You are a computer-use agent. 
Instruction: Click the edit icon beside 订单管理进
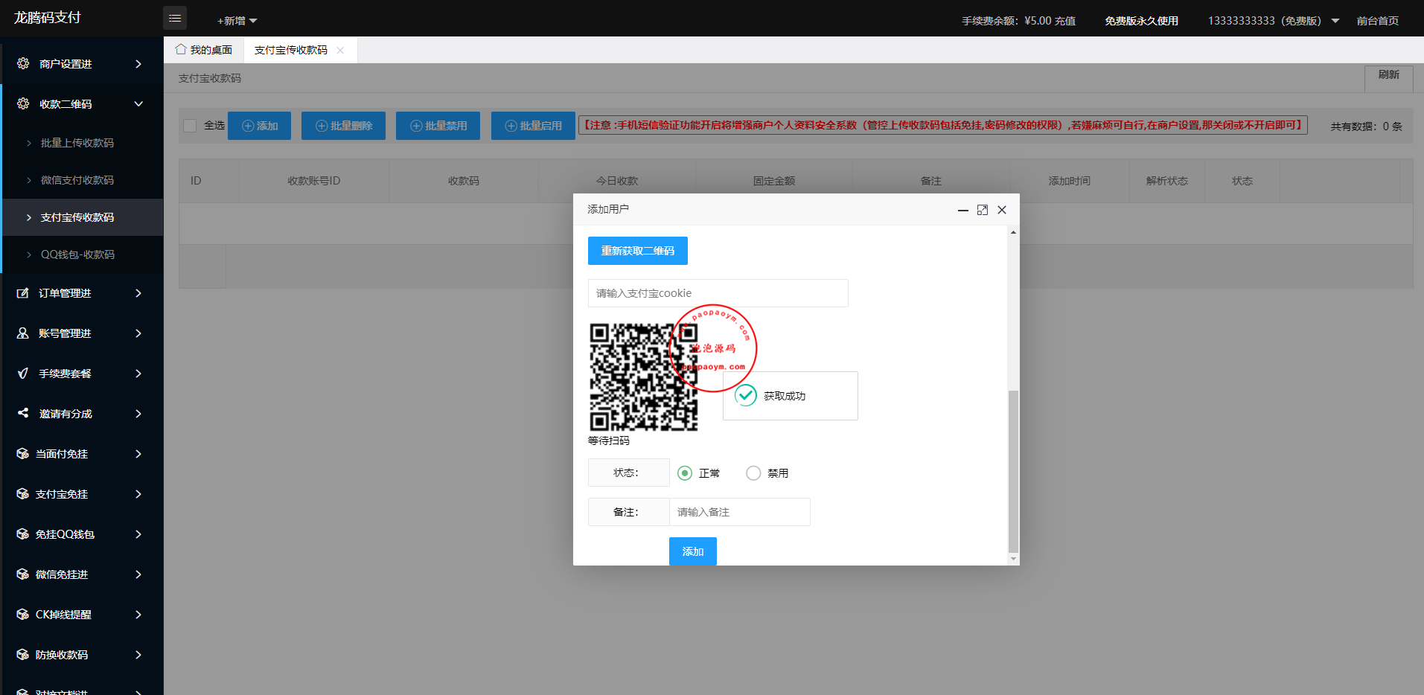click(23, 293)
